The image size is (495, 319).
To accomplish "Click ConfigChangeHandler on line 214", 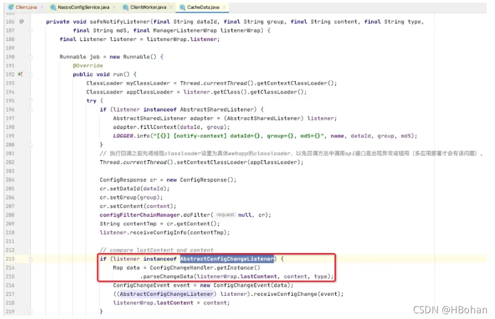I will pos(182,268).
